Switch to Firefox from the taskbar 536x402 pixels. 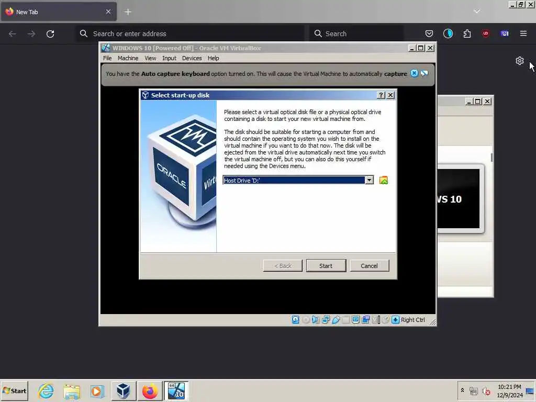coord(150,390)
